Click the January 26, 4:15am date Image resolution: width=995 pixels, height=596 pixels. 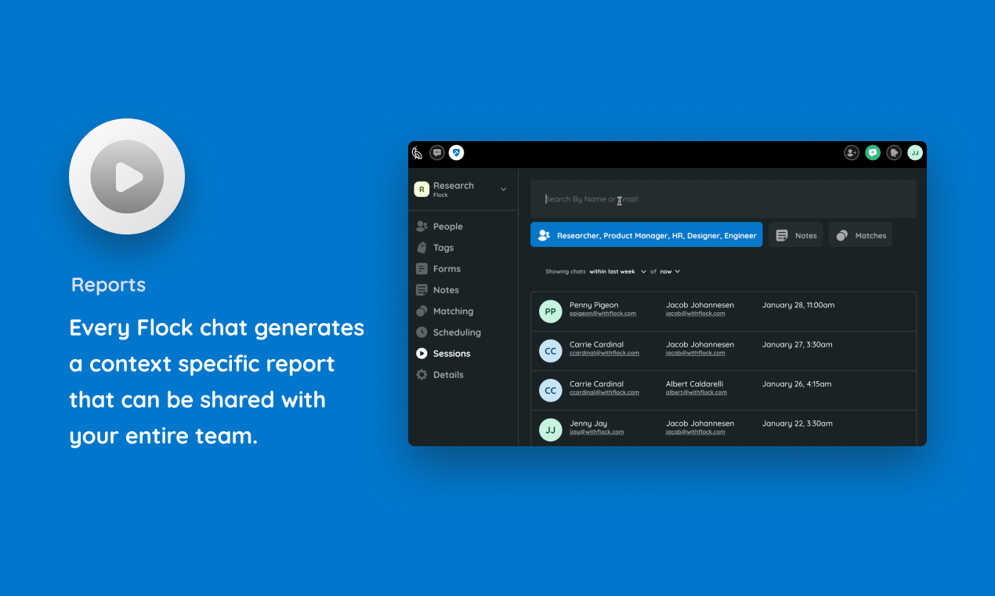[x=797, y=384]
